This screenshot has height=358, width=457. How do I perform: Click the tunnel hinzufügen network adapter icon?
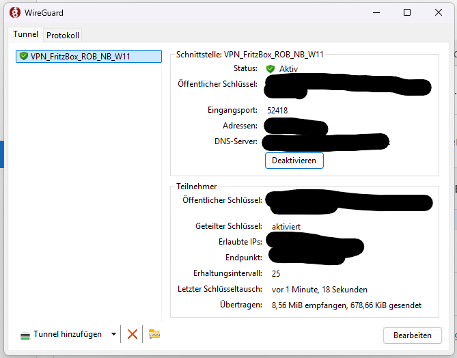[x=25, y=335]
